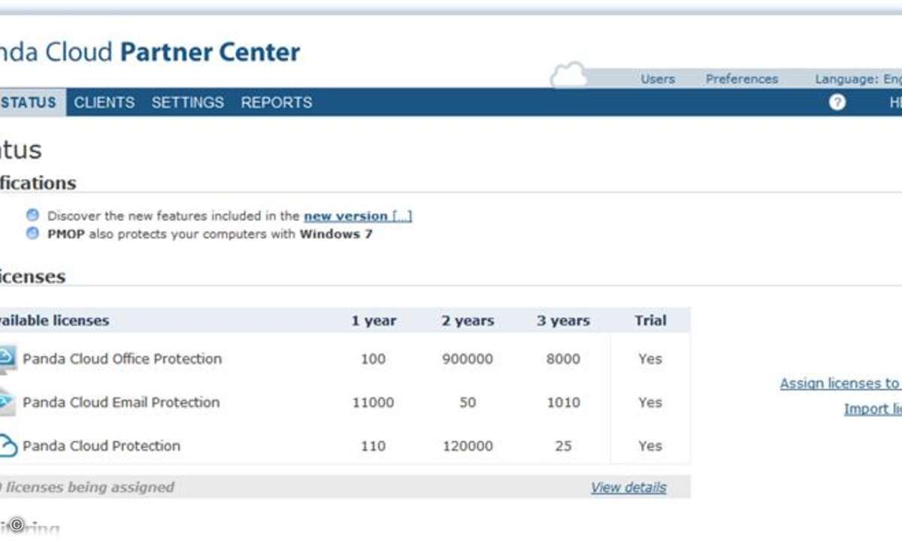
Task: Select 'Panda Cloud Protection' row label
Action: (x=101, y=446)
